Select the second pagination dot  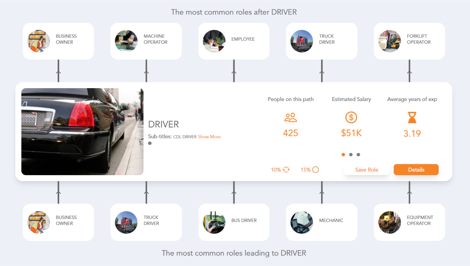pos(351,155)
